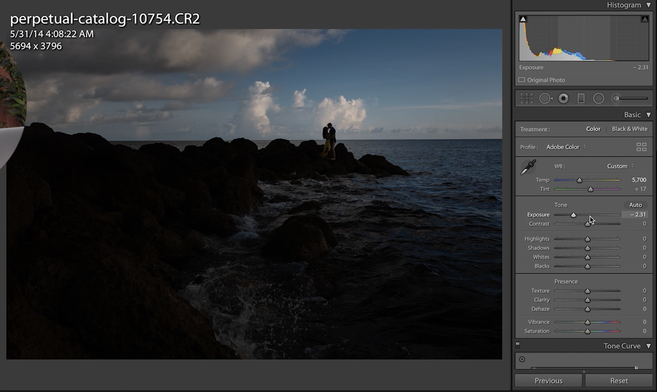657x392 pixels.
Task: Click the Whites slider handle
Action: [x=587, y=257]
